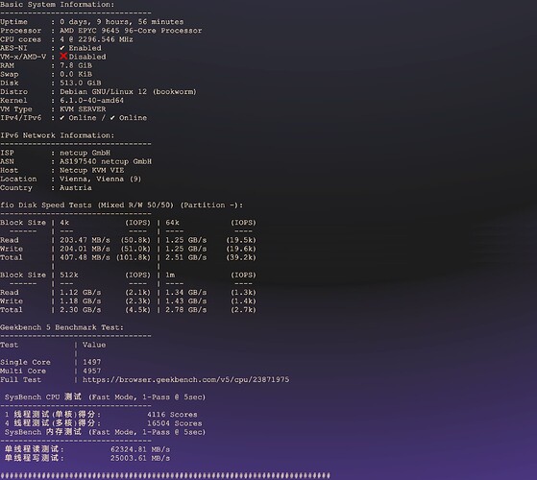Click the 16504 Scores multi-thread result

(175, 423)
